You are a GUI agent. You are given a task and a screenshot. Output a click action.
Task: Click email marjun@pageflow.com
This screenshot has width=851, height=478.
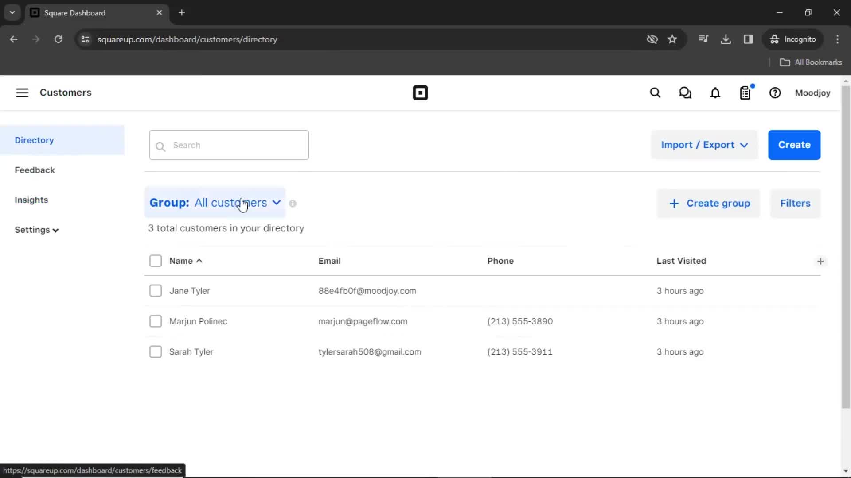pyautogui.click(x=363, y=321)
